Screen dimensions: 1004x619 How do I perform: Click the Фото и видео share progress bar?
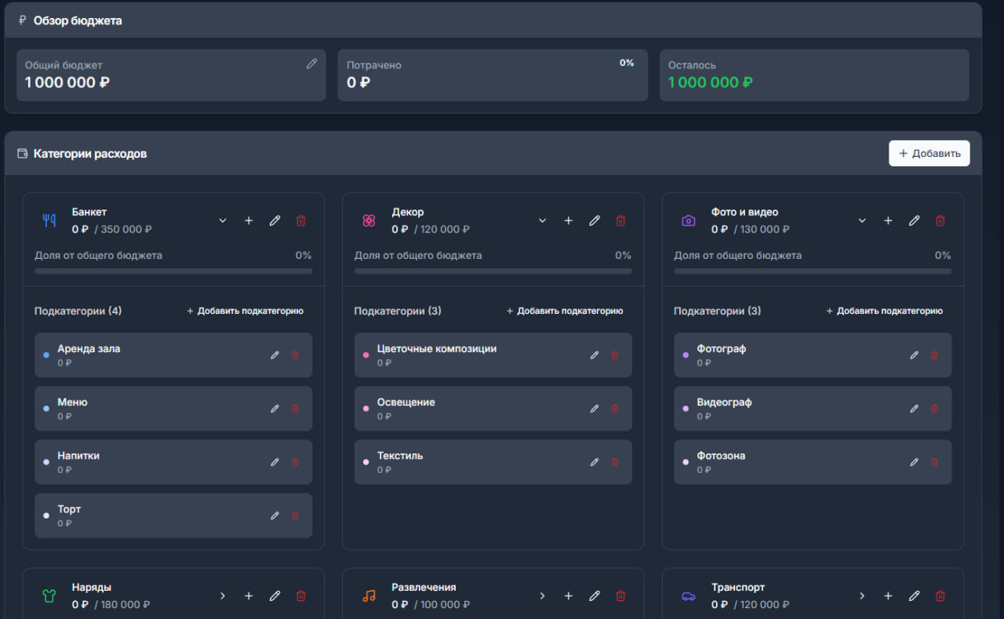[x=813, y=271]
